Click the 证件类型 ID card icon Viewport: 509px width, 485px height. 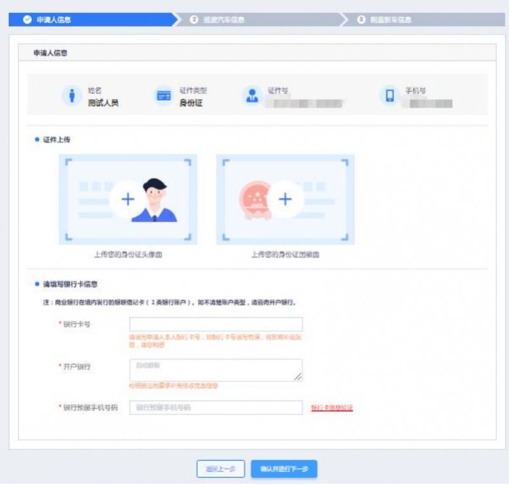point(164,95)
